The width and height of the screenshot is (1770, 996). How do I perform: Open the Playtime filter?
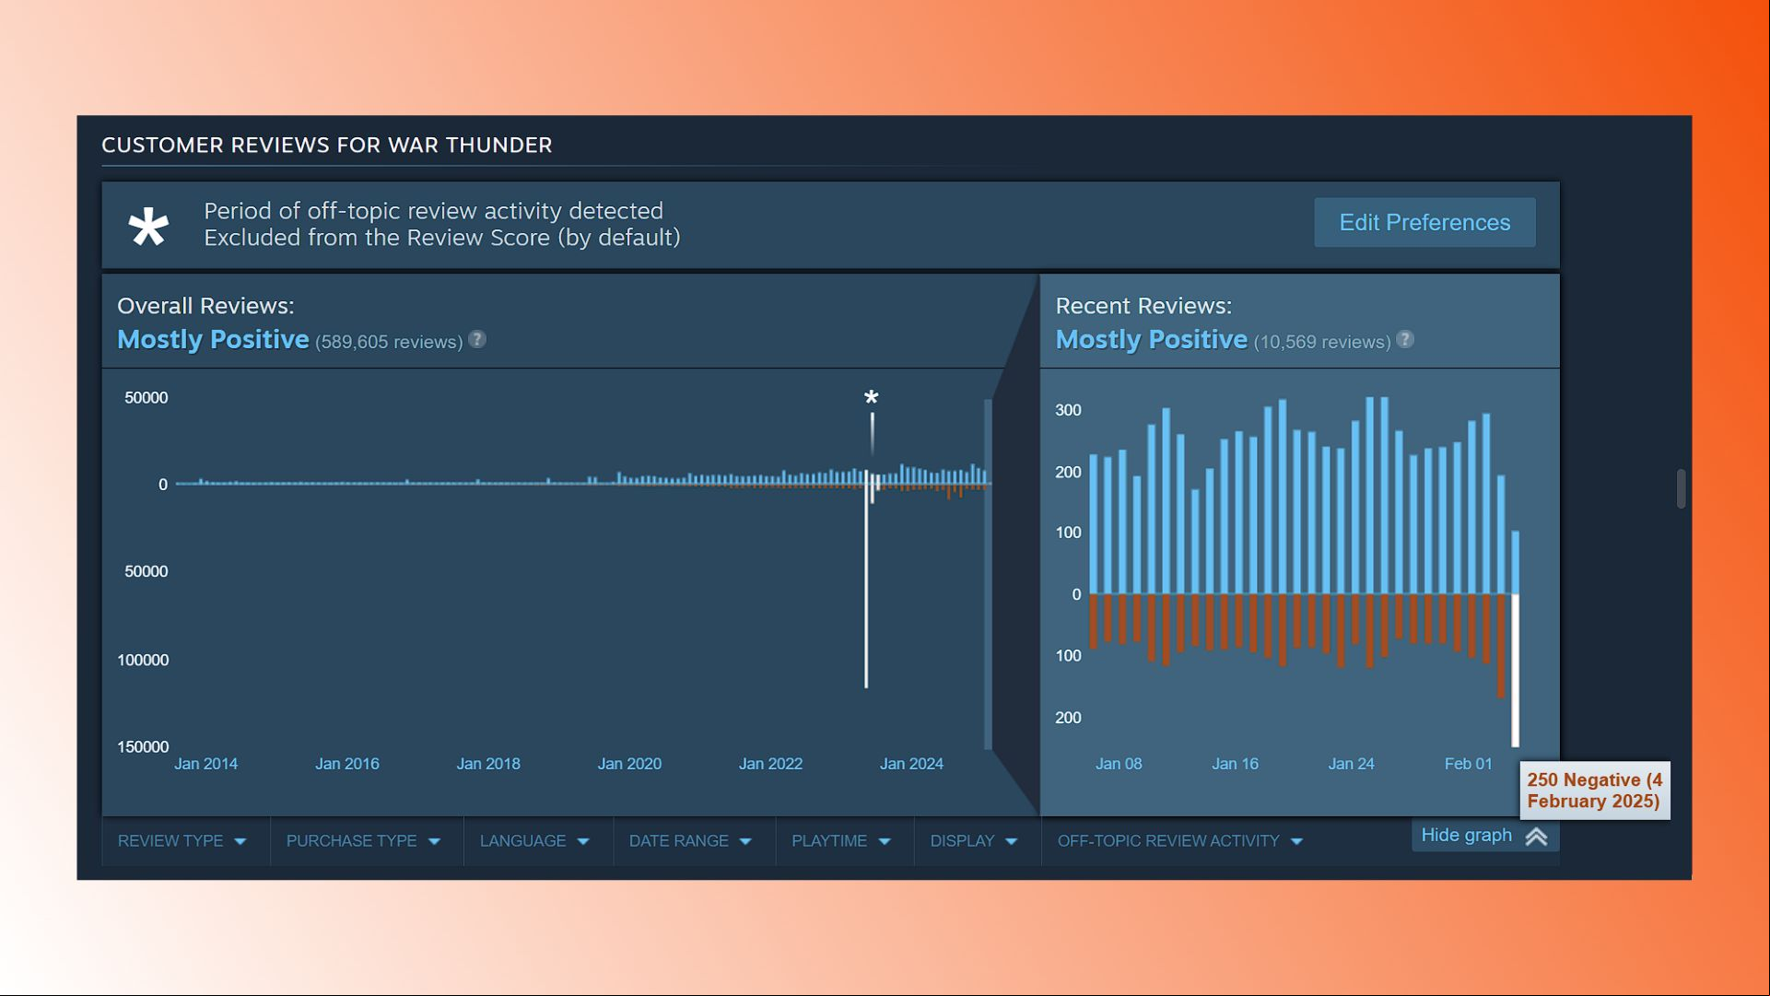tap(841, 840)
